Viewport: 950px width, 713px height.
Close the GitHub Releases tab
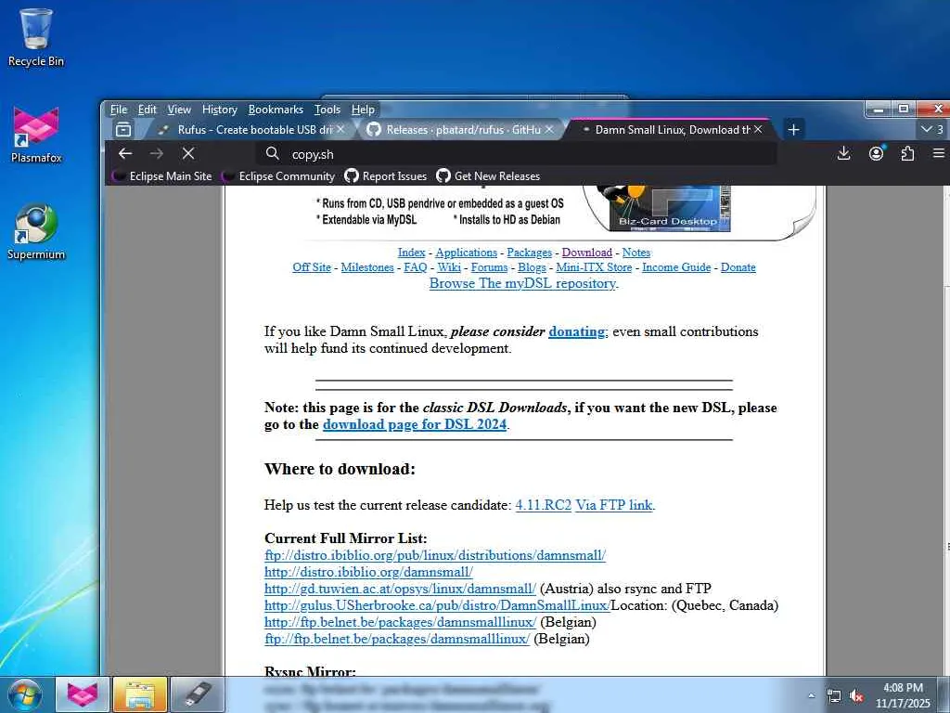[549, 130]
